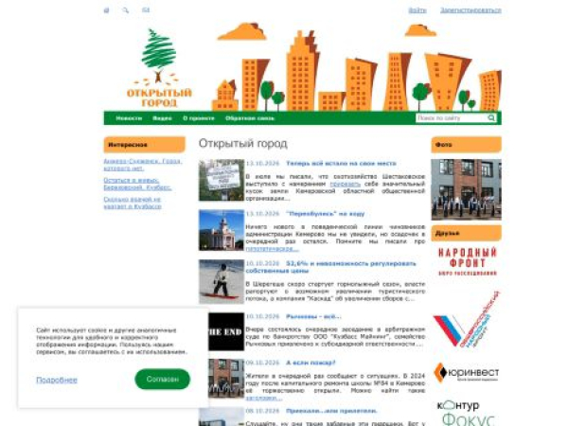This screenshot has width=568, height=426.
Task: Open the THE END black thumbnail
Action: (x=226, y=331)
